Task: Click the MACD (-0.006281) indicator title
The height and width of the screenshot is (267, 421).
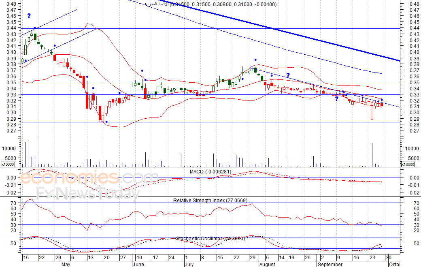Action: (210, 172)
